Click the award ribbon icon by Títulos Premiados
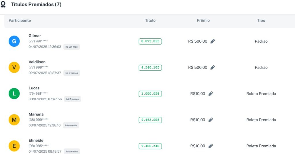The height and width of the screenshot is (154, 295). click(3, 5)
